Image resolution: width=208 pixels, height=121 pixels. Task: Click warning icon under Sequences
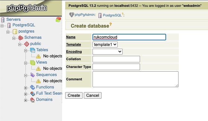38,81
